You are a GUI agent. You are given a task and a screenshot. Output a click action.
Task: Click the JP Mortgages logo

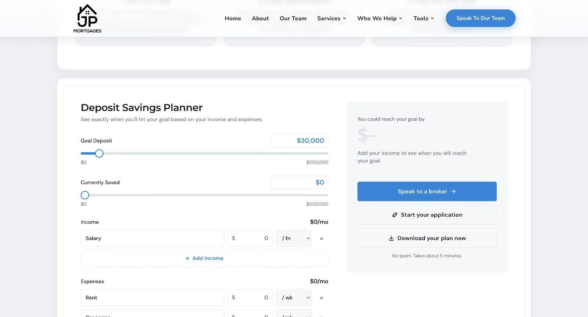coord(87,18)
